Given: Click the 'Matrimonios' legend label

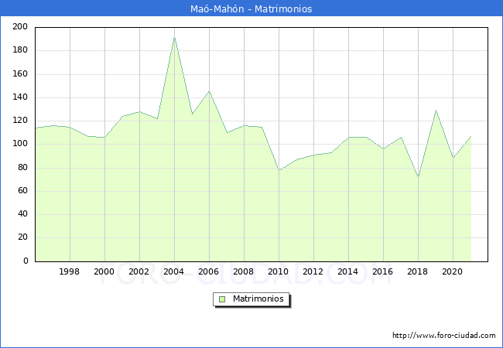Looking at the screenshot, I should (258, 299).
